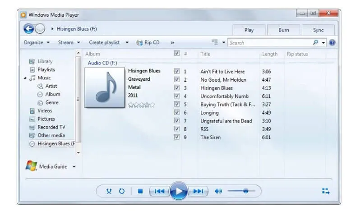The image size is (361, 211).
Task: Click the Rip CD button
Action: (148, 42)
